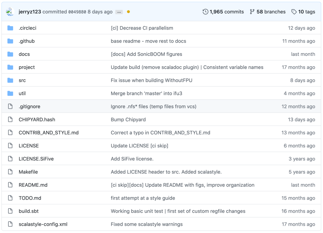The image size is (323, 233).
Task: Open commit 'Update LICENSE [ci skip]'
Action: [x=139, y=146]
